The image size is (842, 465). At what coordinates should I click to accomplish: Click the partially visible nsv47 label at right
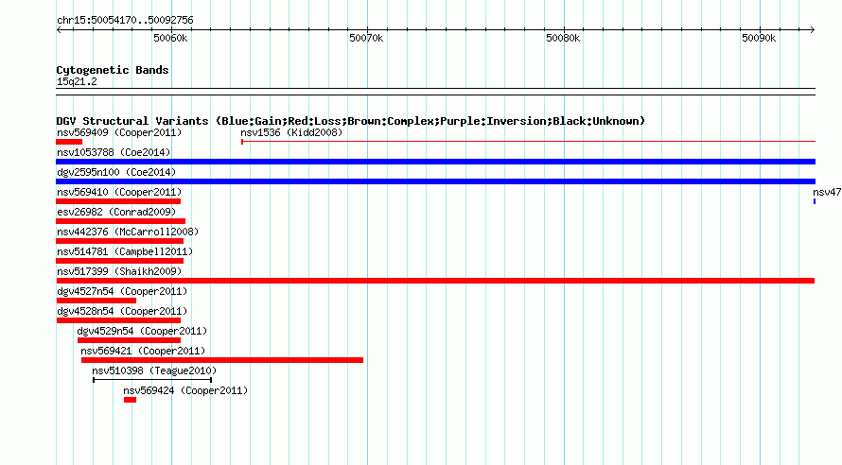tap(827, 192)
